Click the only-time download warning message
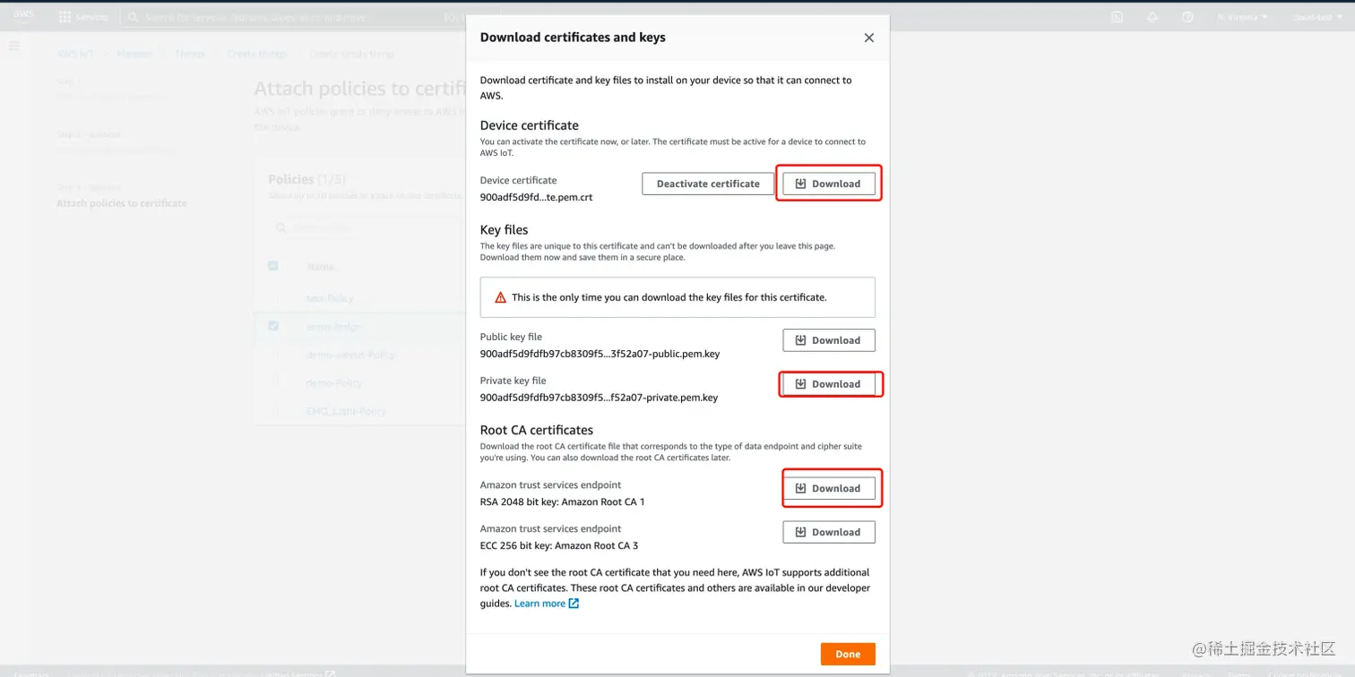The height and width of the screenshot is (677, 1355). (x=677, y=297)
